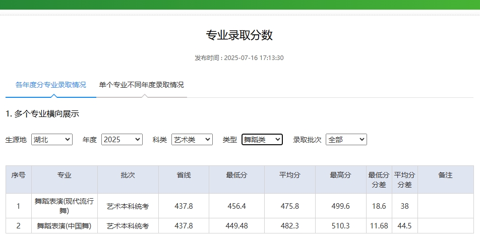This screenshot has width=480, height=237.
Task: Switch to 各年度分专业录取情况 tab
Action: click(x=50, y=85)
